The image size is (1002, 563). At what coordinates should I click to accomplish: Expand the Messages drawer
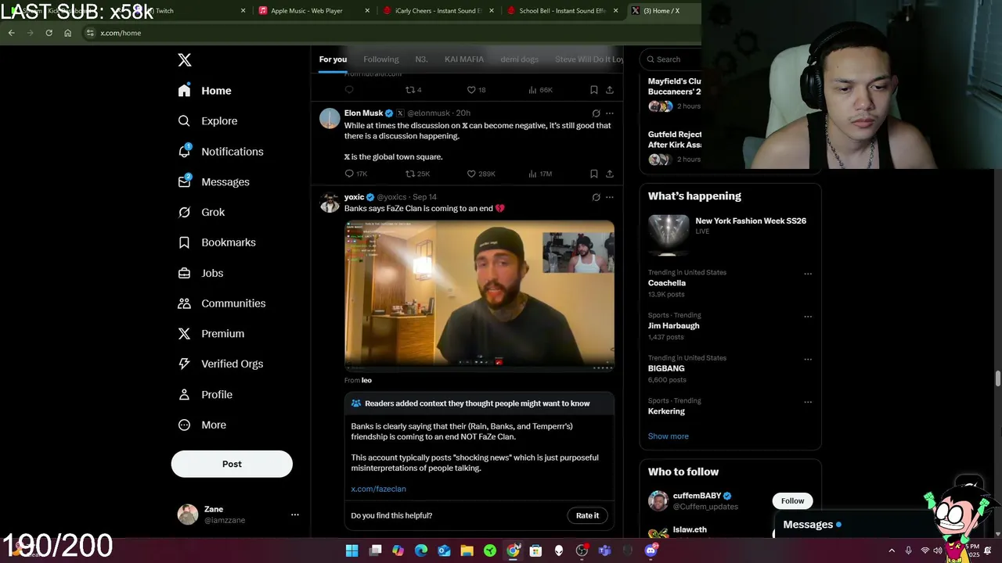tap(812, 525)
